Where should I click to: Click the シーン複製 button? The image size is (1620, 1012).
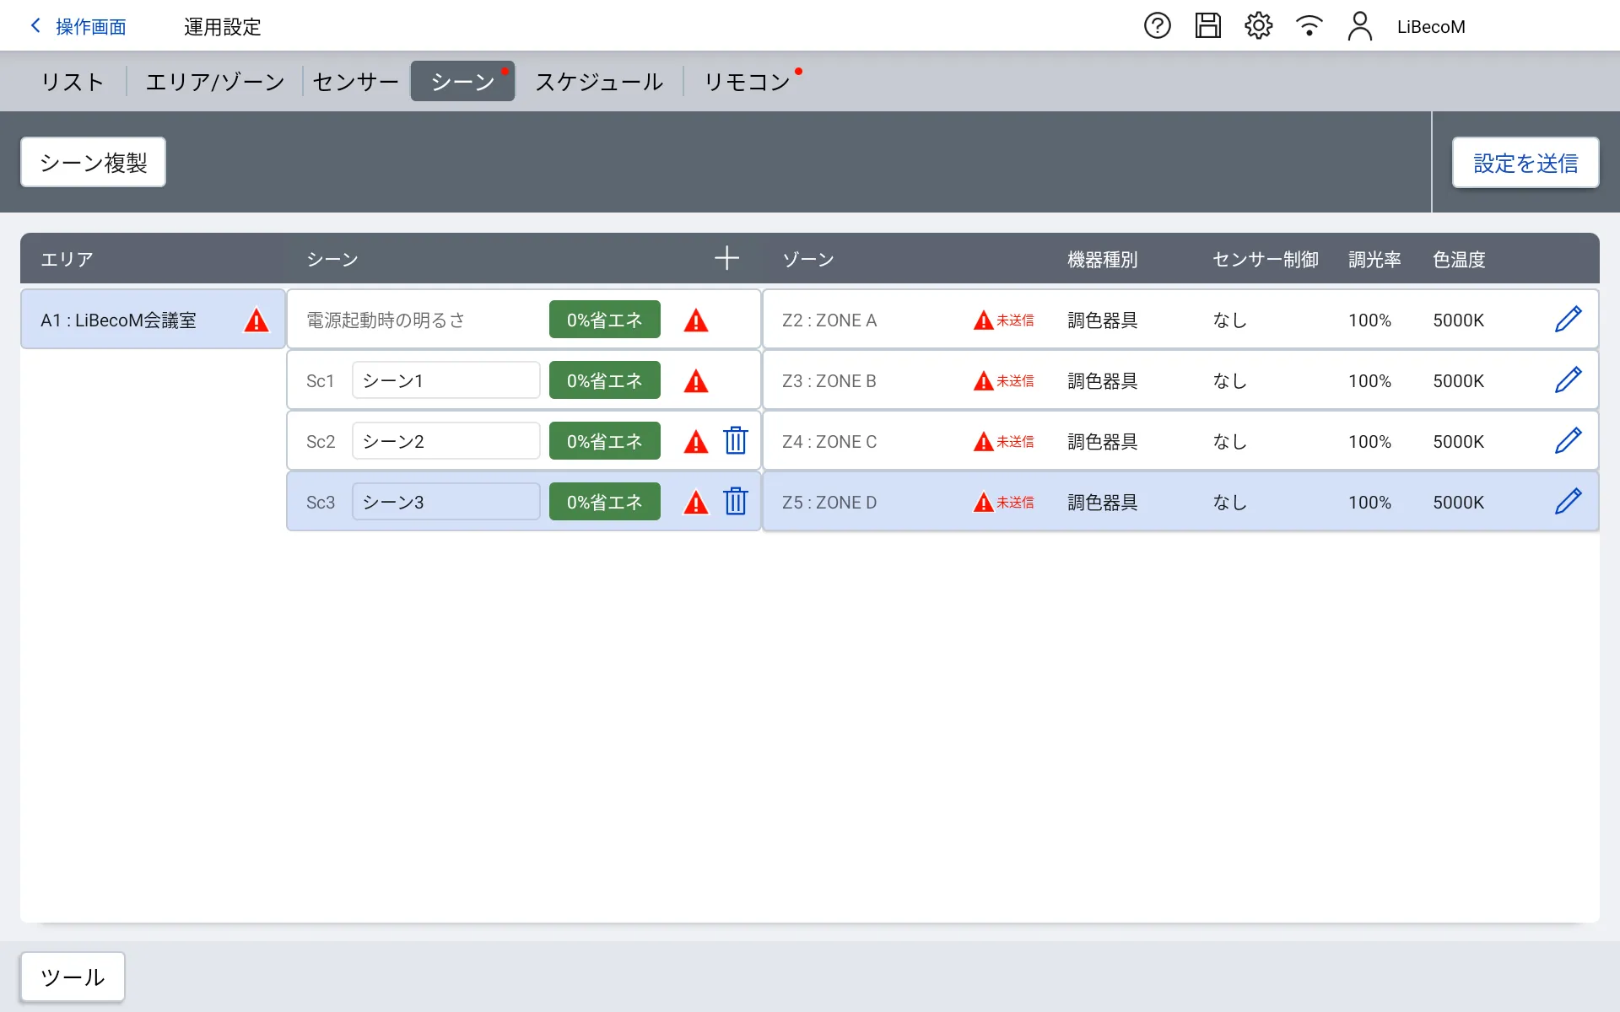click(x=93, y=162)
